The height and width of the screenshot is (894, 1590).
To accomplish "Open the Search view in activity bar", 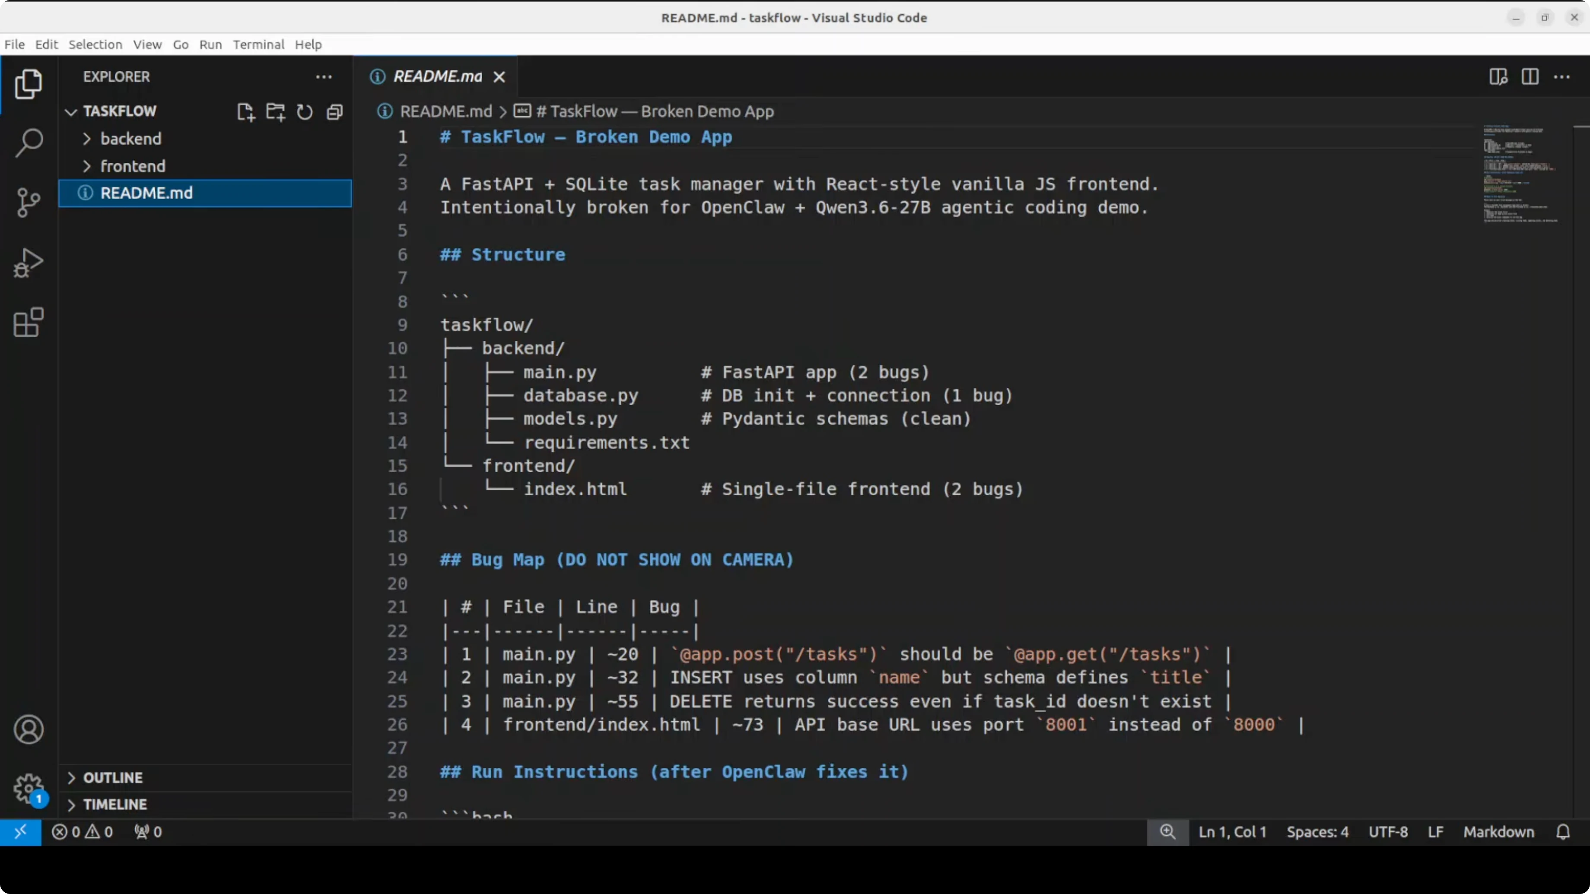I will (x=29, y=143).
